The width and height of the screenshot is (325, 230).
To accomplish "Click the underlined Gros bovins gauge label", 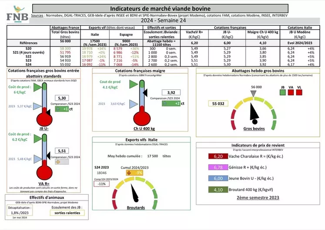I will click(254, 129).
